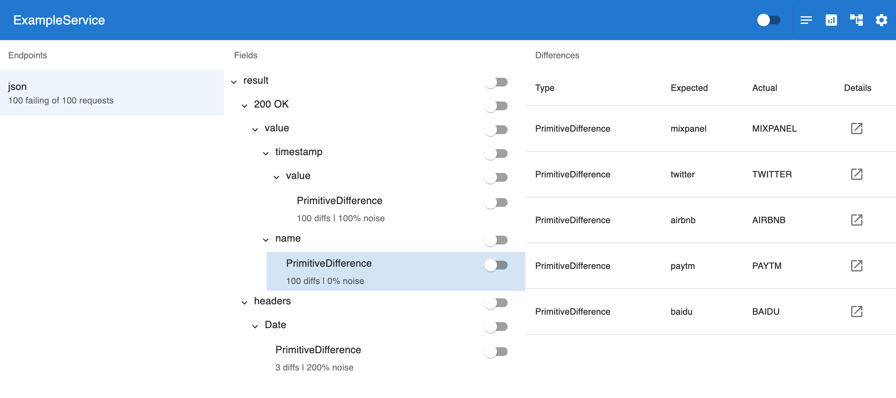Viewport: 896px width, 398px height.
Task: Open details for the airbnb difference
Action: coord(857,220)
